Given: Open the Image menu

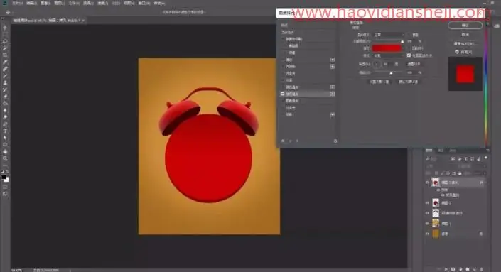Looking at the screenshot, I should (45, 3).
